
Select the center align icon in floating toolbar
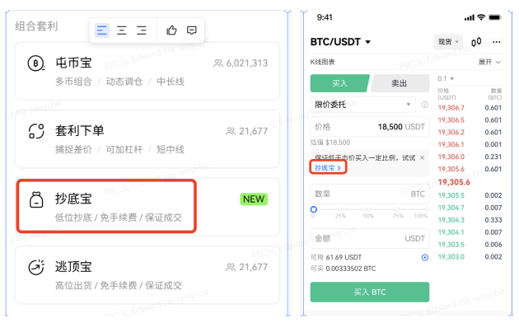tap(122, 30)
